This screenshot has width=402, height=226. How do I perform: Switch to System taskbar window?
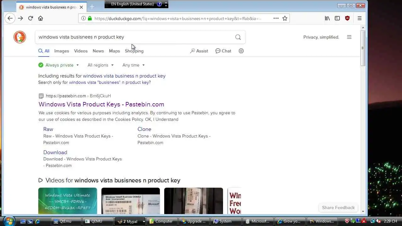pyautogui.click(x=226, y=221)
